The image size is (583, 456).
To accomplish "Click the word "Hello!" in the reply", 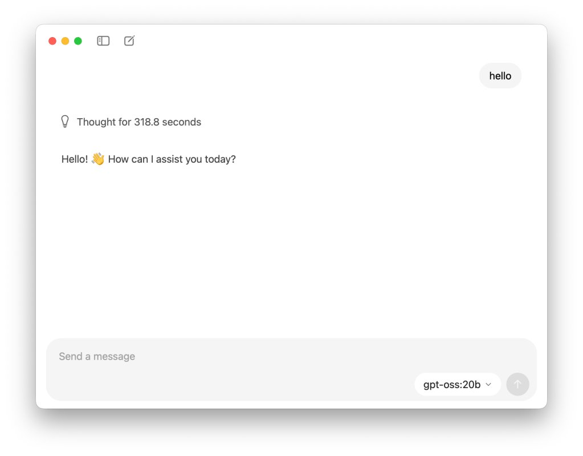I will tap(74, 159).
